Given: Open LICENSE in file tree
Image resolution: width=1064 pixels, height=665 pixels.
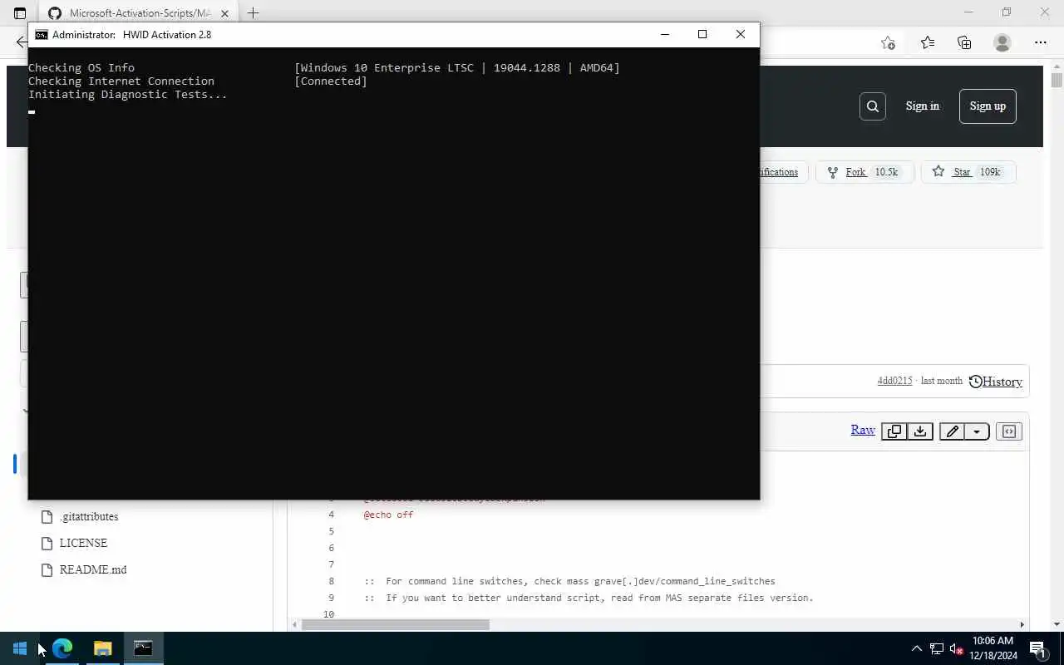Looking at the screenshot, I should (83, 543).
